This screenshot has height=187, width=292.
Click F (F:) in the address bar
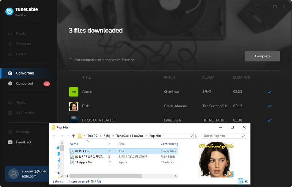(107, 136)
